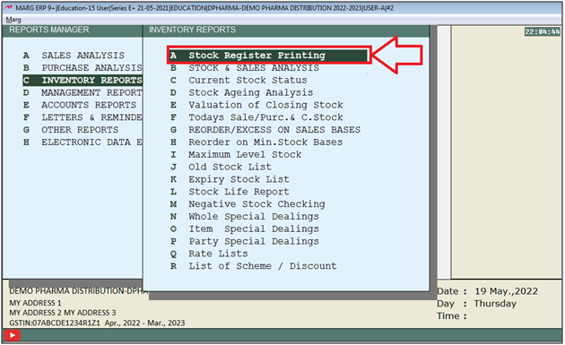Open Negative Stock Checking

coord(256,203)
